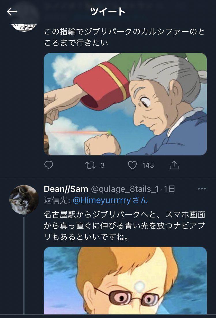Open the old woman ring image
This screenshot has height=318, width=216.
[x=125, y=104]
